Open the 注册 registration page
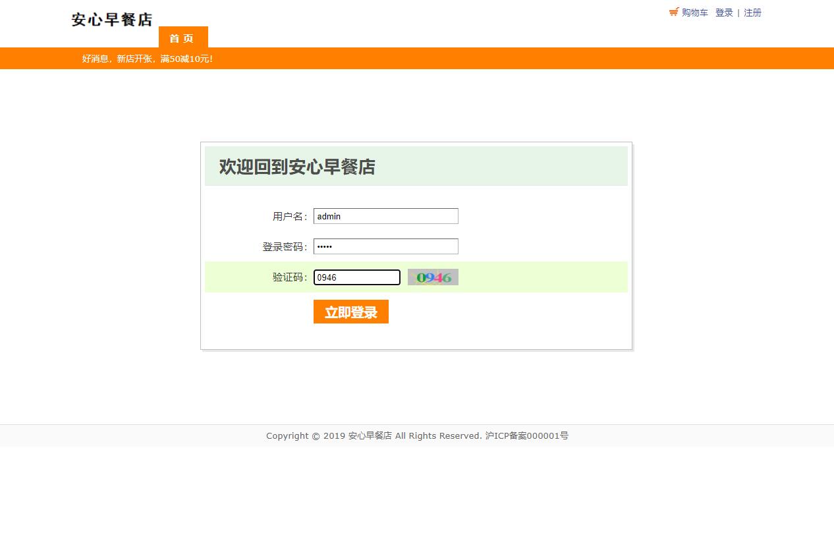The height and width of the screenshot is (558, 834). (752, 13)
